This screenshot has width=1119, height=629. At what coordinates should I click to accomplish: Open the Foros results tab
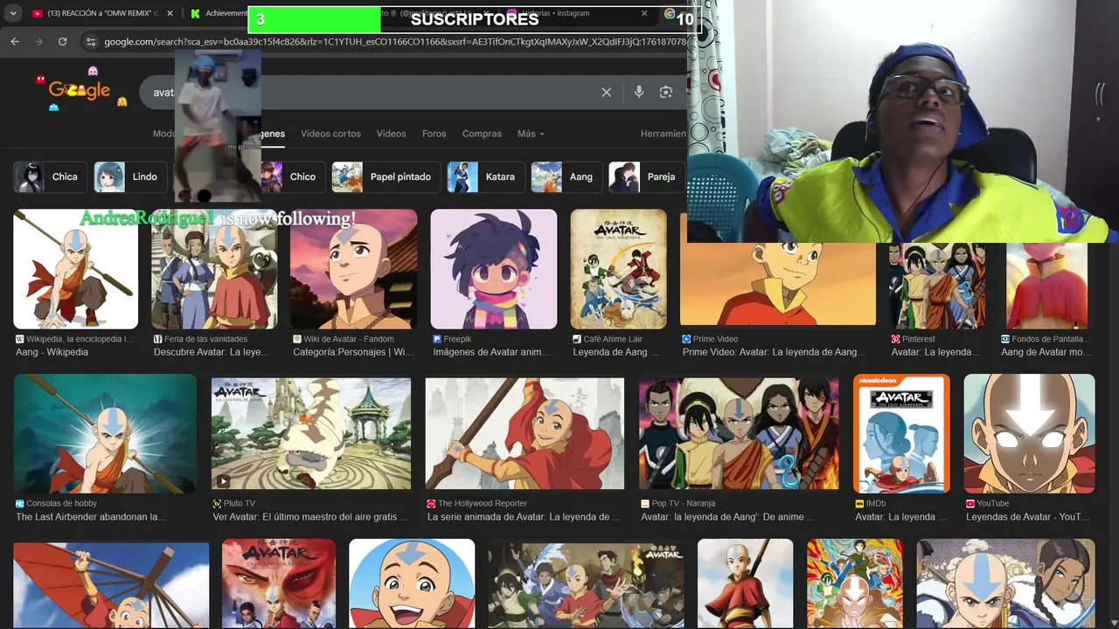(x=434, y=134)
